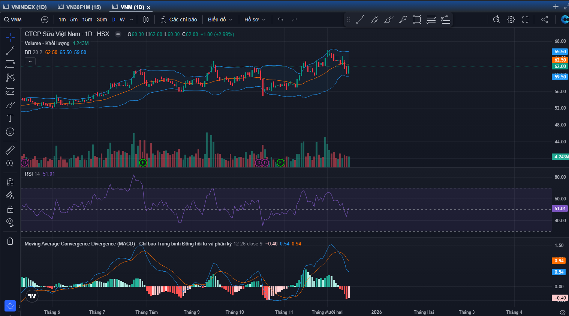Open the Các chỉ báo indicators button

(x=179, y=20)
